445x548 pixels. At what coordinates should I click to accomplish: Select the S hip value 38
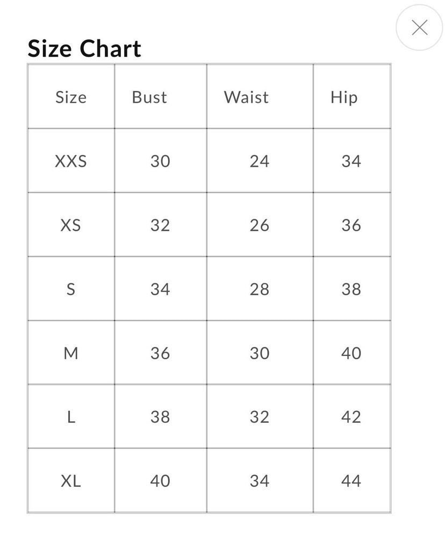click(351, 289)
